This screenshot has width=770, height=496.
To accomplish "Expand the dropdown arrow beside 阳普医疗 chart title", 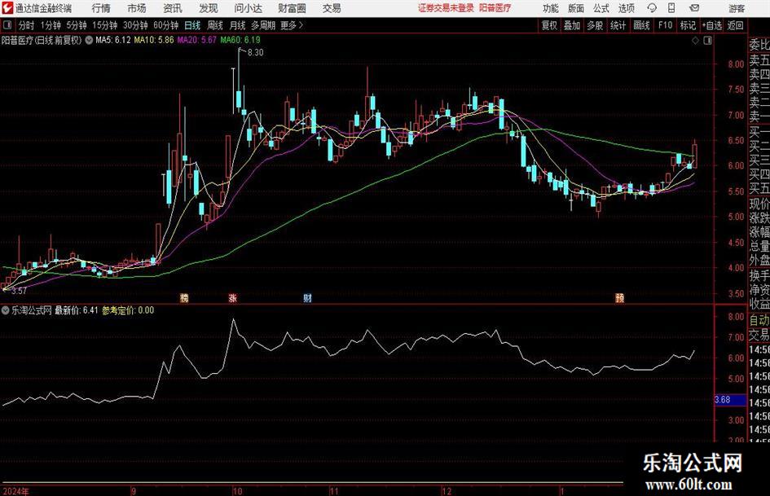I will click(x=89, y=40).
